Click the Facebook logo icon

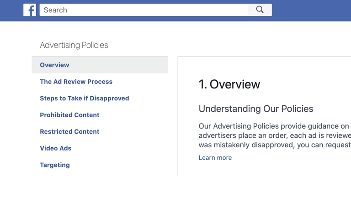(30, 10)
